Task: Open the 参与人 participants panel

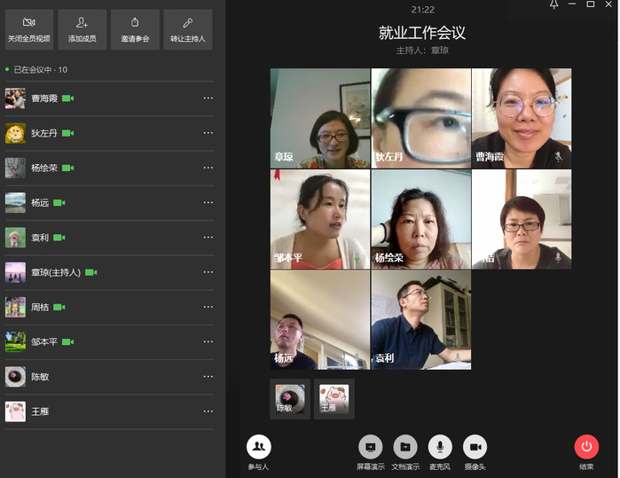Action: click(x=258, y=448)
